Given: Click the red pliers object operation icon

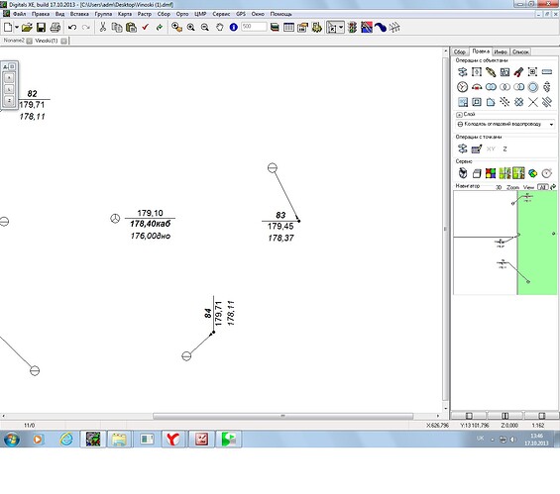Looking at the screenshot, I should 518,72.
